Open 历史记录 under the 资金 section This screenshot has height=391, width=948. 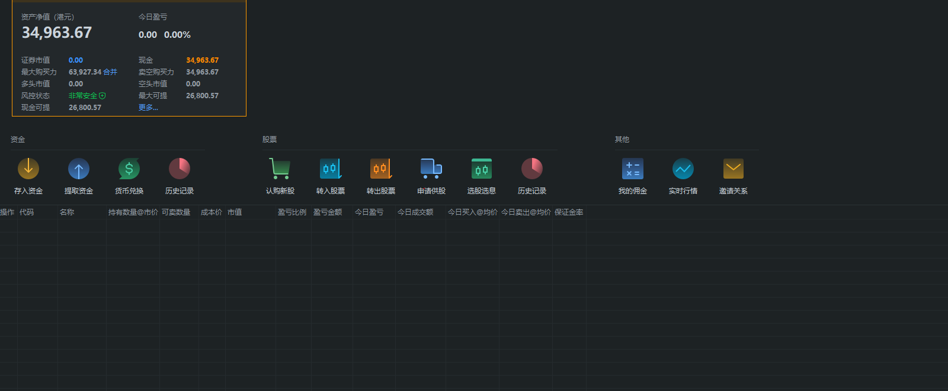point(180,169)
